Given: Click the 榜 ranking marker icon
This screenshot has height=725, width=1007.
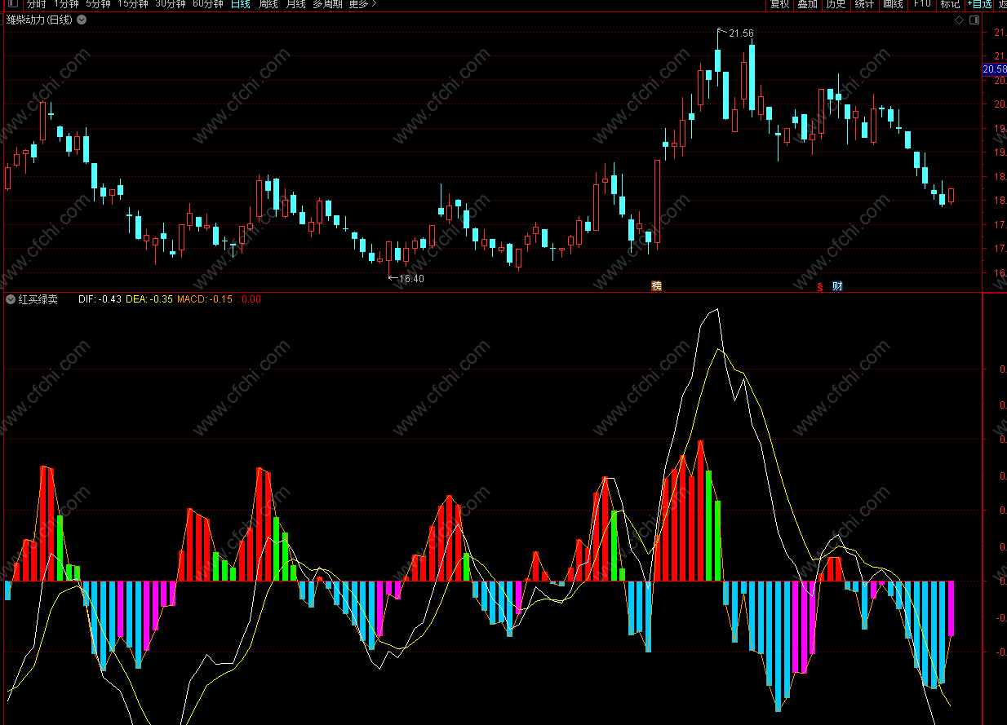Looking at the screenshot, I should 656,285.
